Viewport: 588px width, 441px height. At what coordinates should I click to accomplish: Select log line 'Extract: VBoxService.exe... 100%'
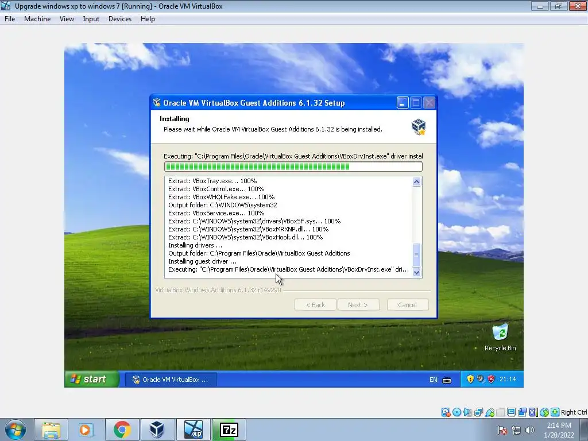pyautogui.click(x=216, y=213)
